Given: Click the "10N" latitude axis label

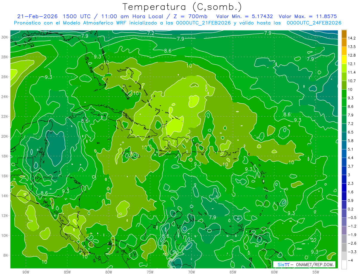Looking at the screenshot, I should (5, 236).
